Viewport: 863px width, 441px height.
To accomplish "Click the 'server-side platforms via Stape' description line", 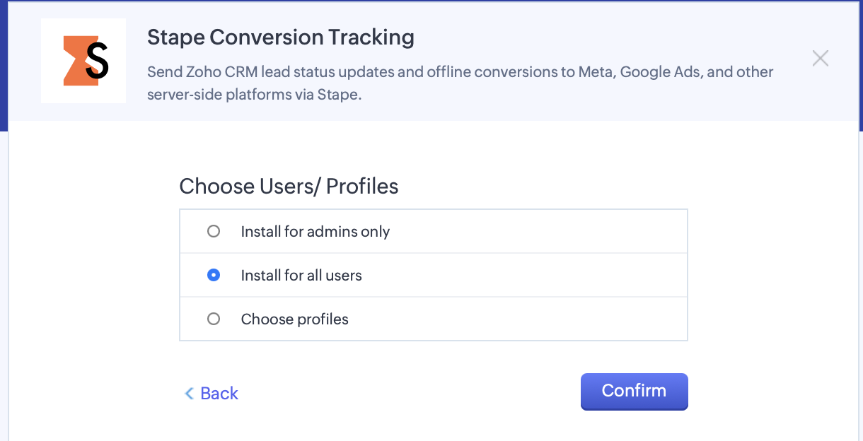I will pos(255,94).
